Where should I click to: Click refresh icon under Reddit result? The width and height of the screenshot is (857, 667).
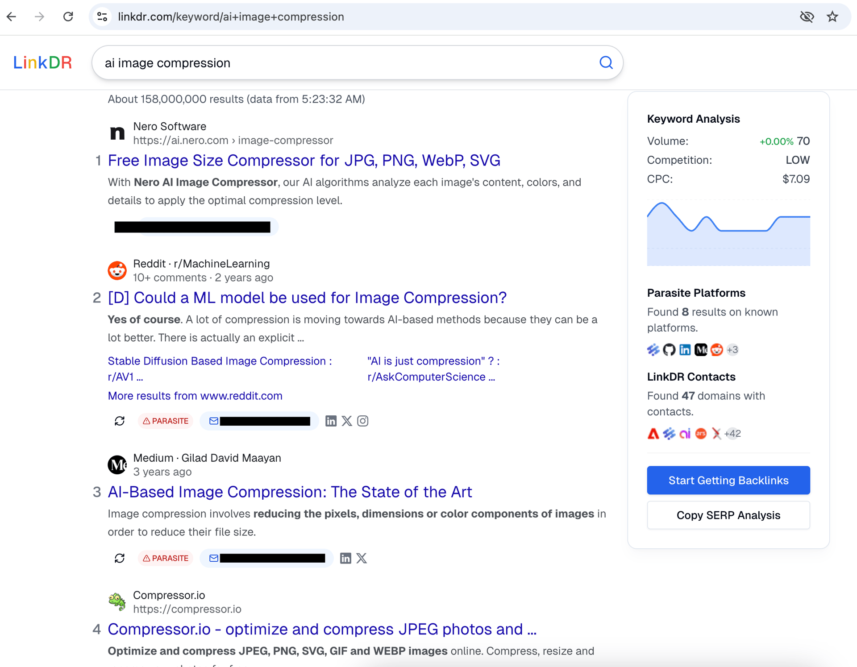pos(120,421)
